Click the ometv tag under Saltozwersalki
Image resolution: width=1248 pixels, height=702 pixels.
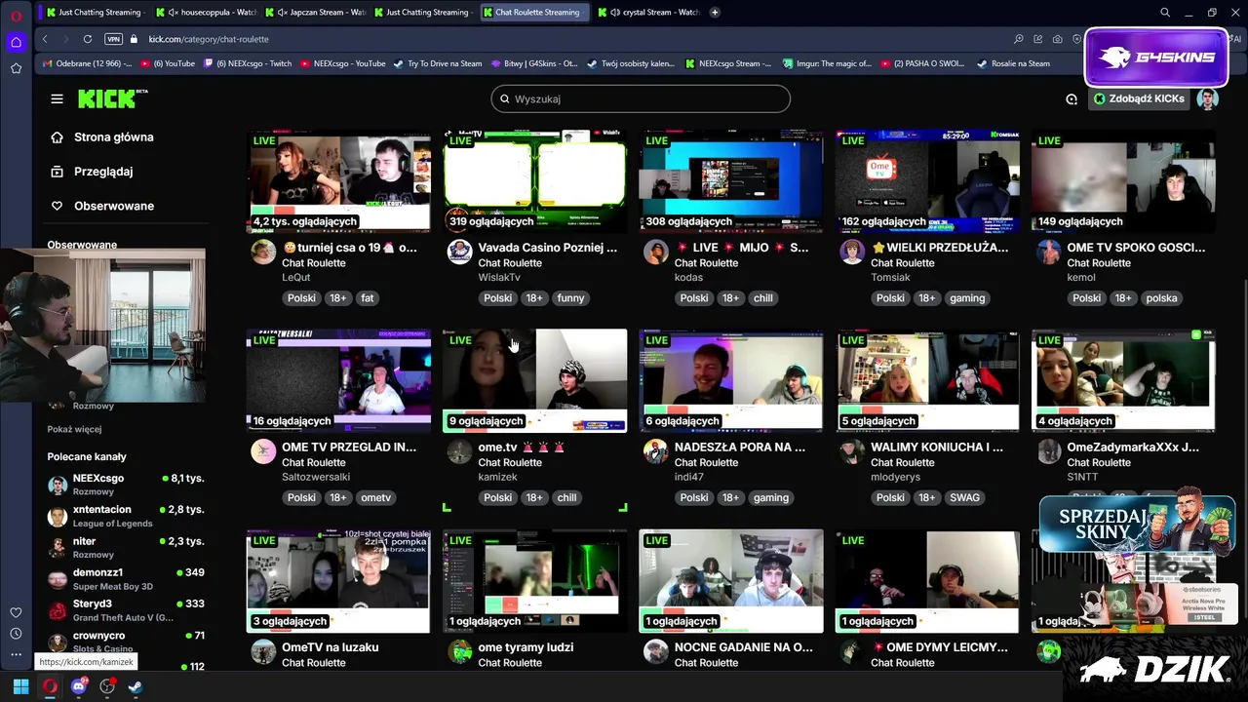coord(375,498)
